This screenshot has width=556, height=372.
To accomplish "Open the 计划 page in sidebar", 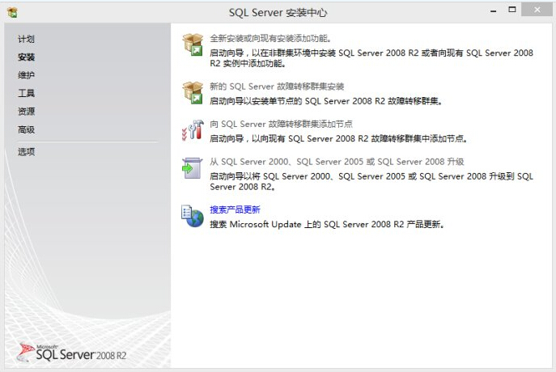I will click(x=26, y=39).
